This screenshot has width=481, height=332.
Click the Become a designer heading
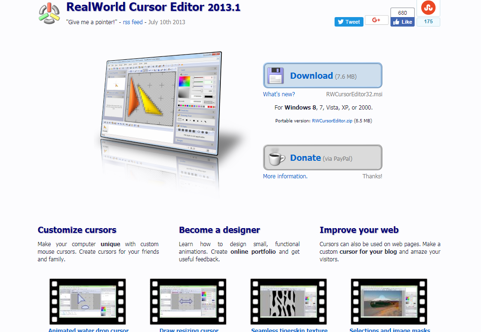point(219,230)
